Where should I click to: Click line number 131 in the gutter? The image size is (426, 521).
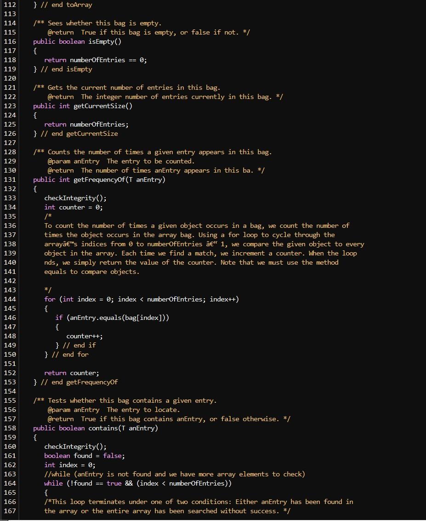tap(10, 179)
